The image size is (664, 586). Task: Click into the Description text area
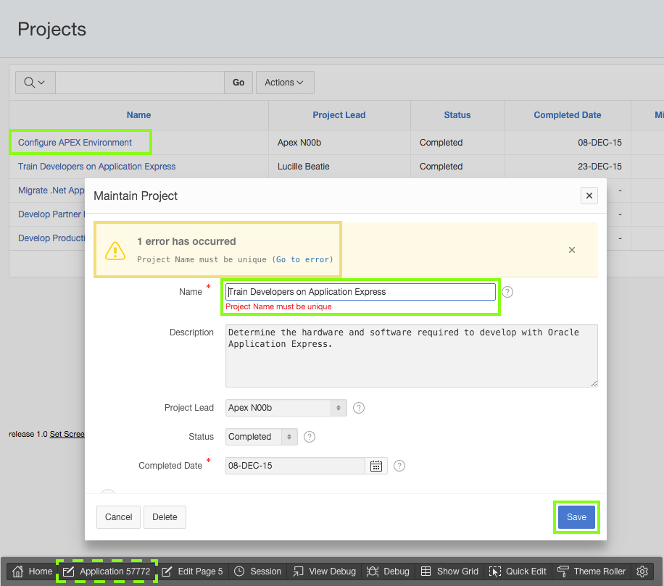click(x=411, y=355)
